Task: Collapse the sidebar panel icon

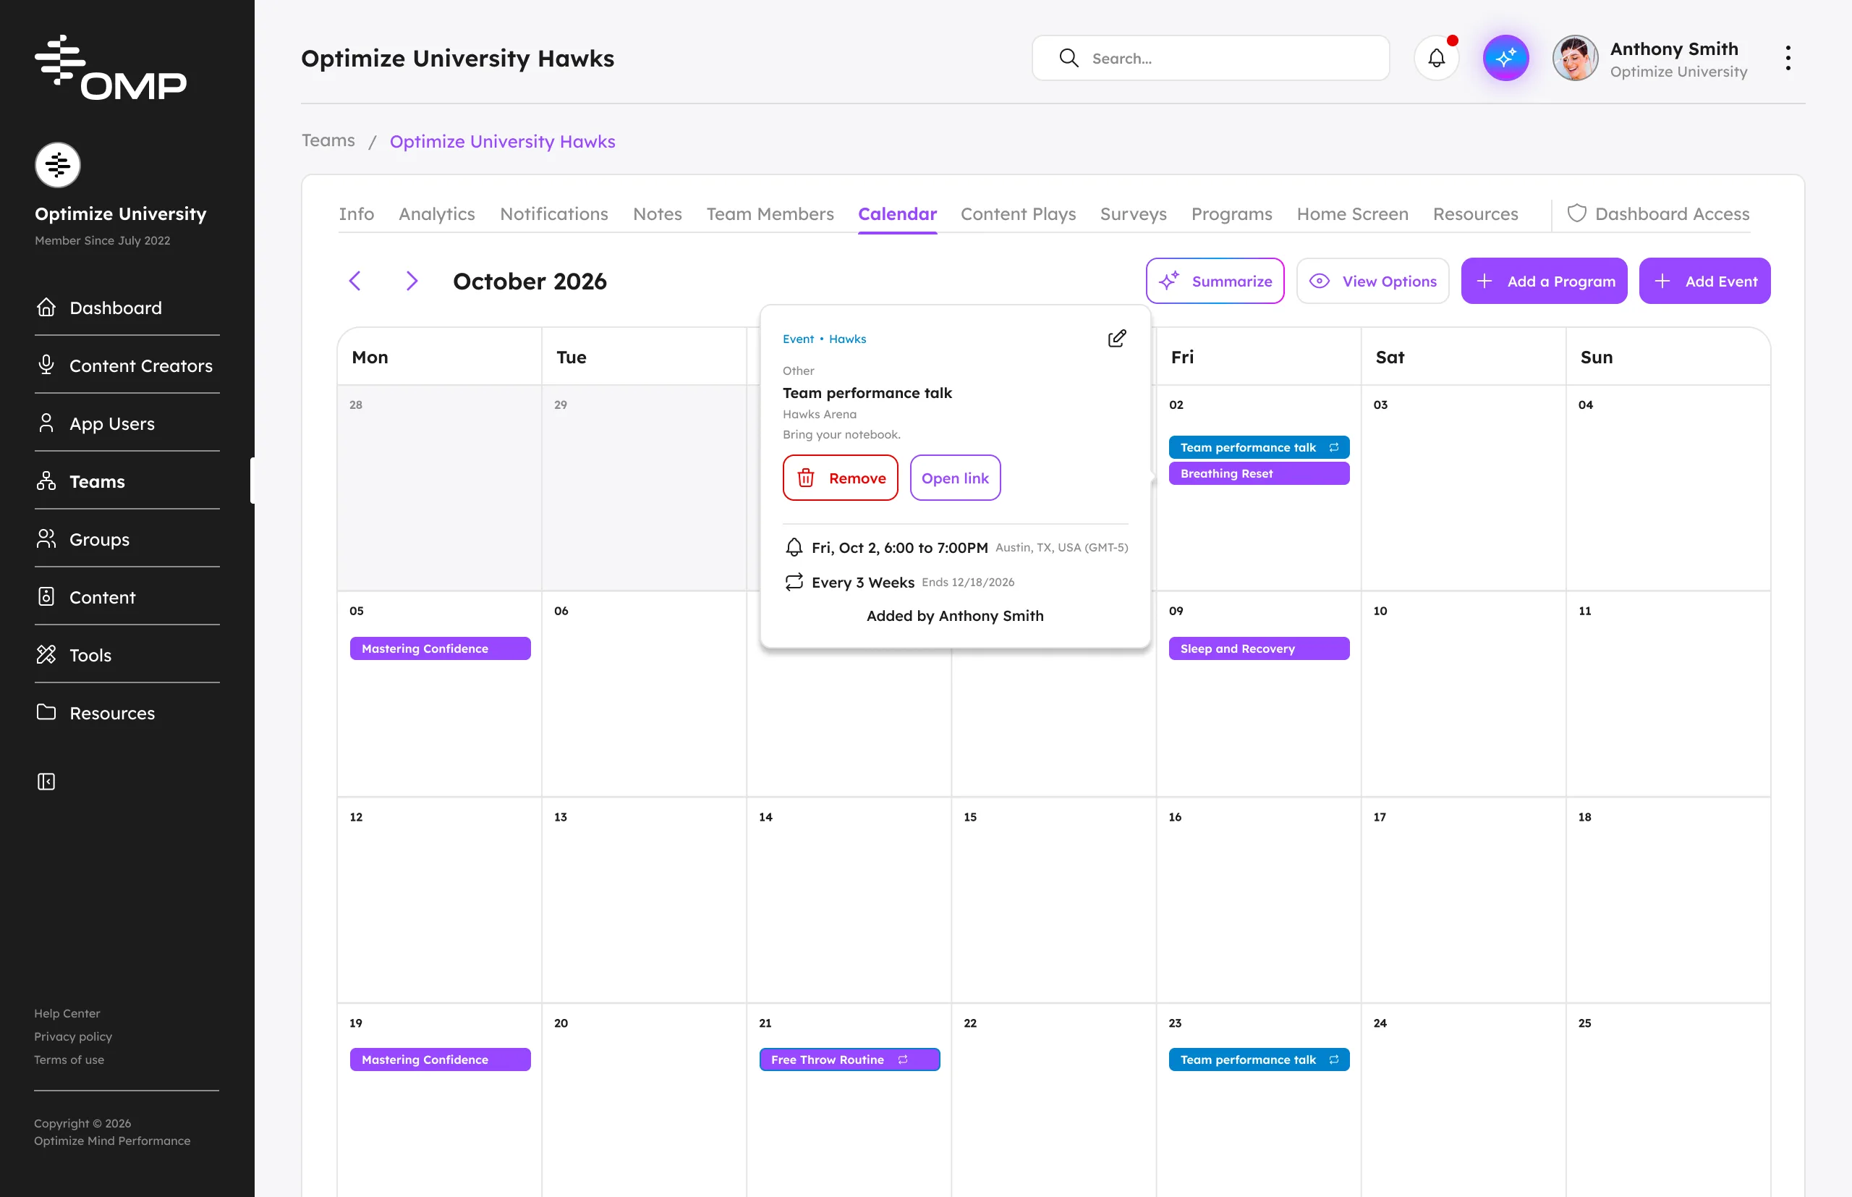Action: point(46,781)
